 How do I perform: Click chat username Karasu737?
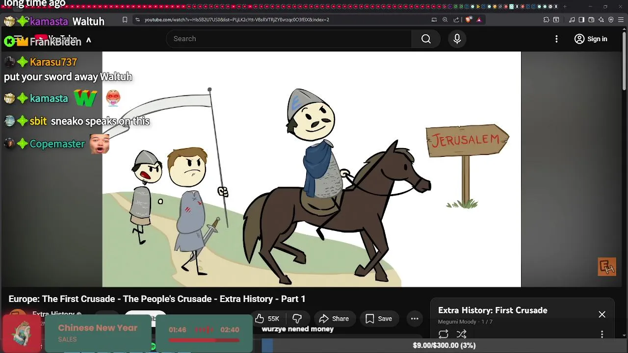click(x=53, y=62)
